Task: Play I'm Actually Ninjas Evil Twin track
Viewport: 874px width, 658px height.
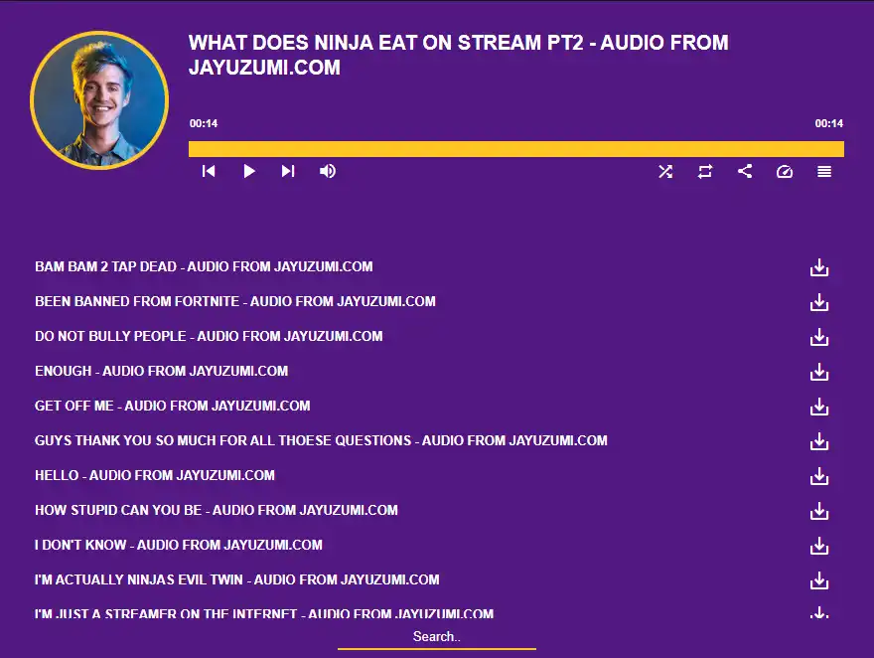Action: [237, 579]
